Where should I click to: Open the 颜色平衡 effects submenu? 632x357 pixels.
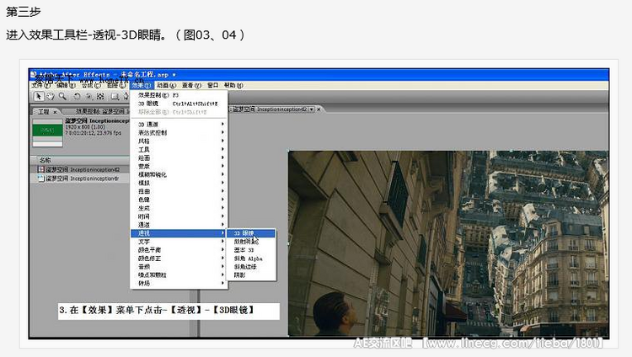coord(179,250)
